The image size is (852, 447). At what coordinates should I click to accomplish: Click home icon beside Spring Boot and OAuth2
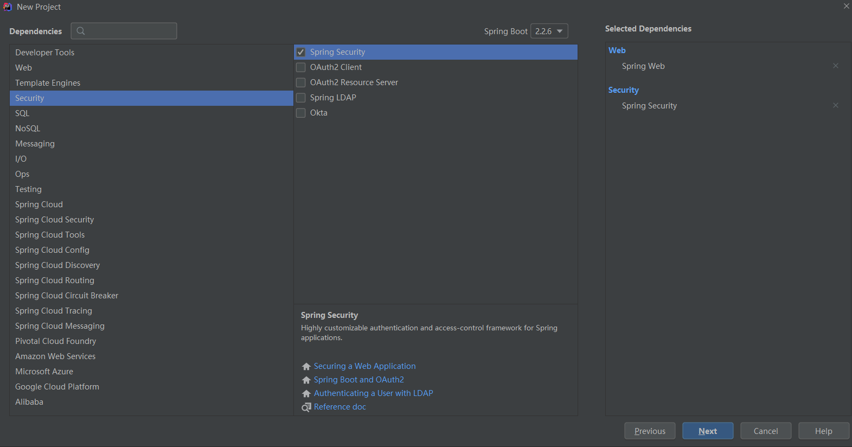point(306,380)
